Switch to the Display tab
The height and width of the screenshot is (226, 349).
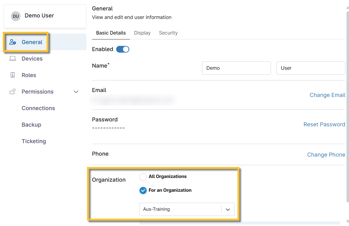pos(142,33)
